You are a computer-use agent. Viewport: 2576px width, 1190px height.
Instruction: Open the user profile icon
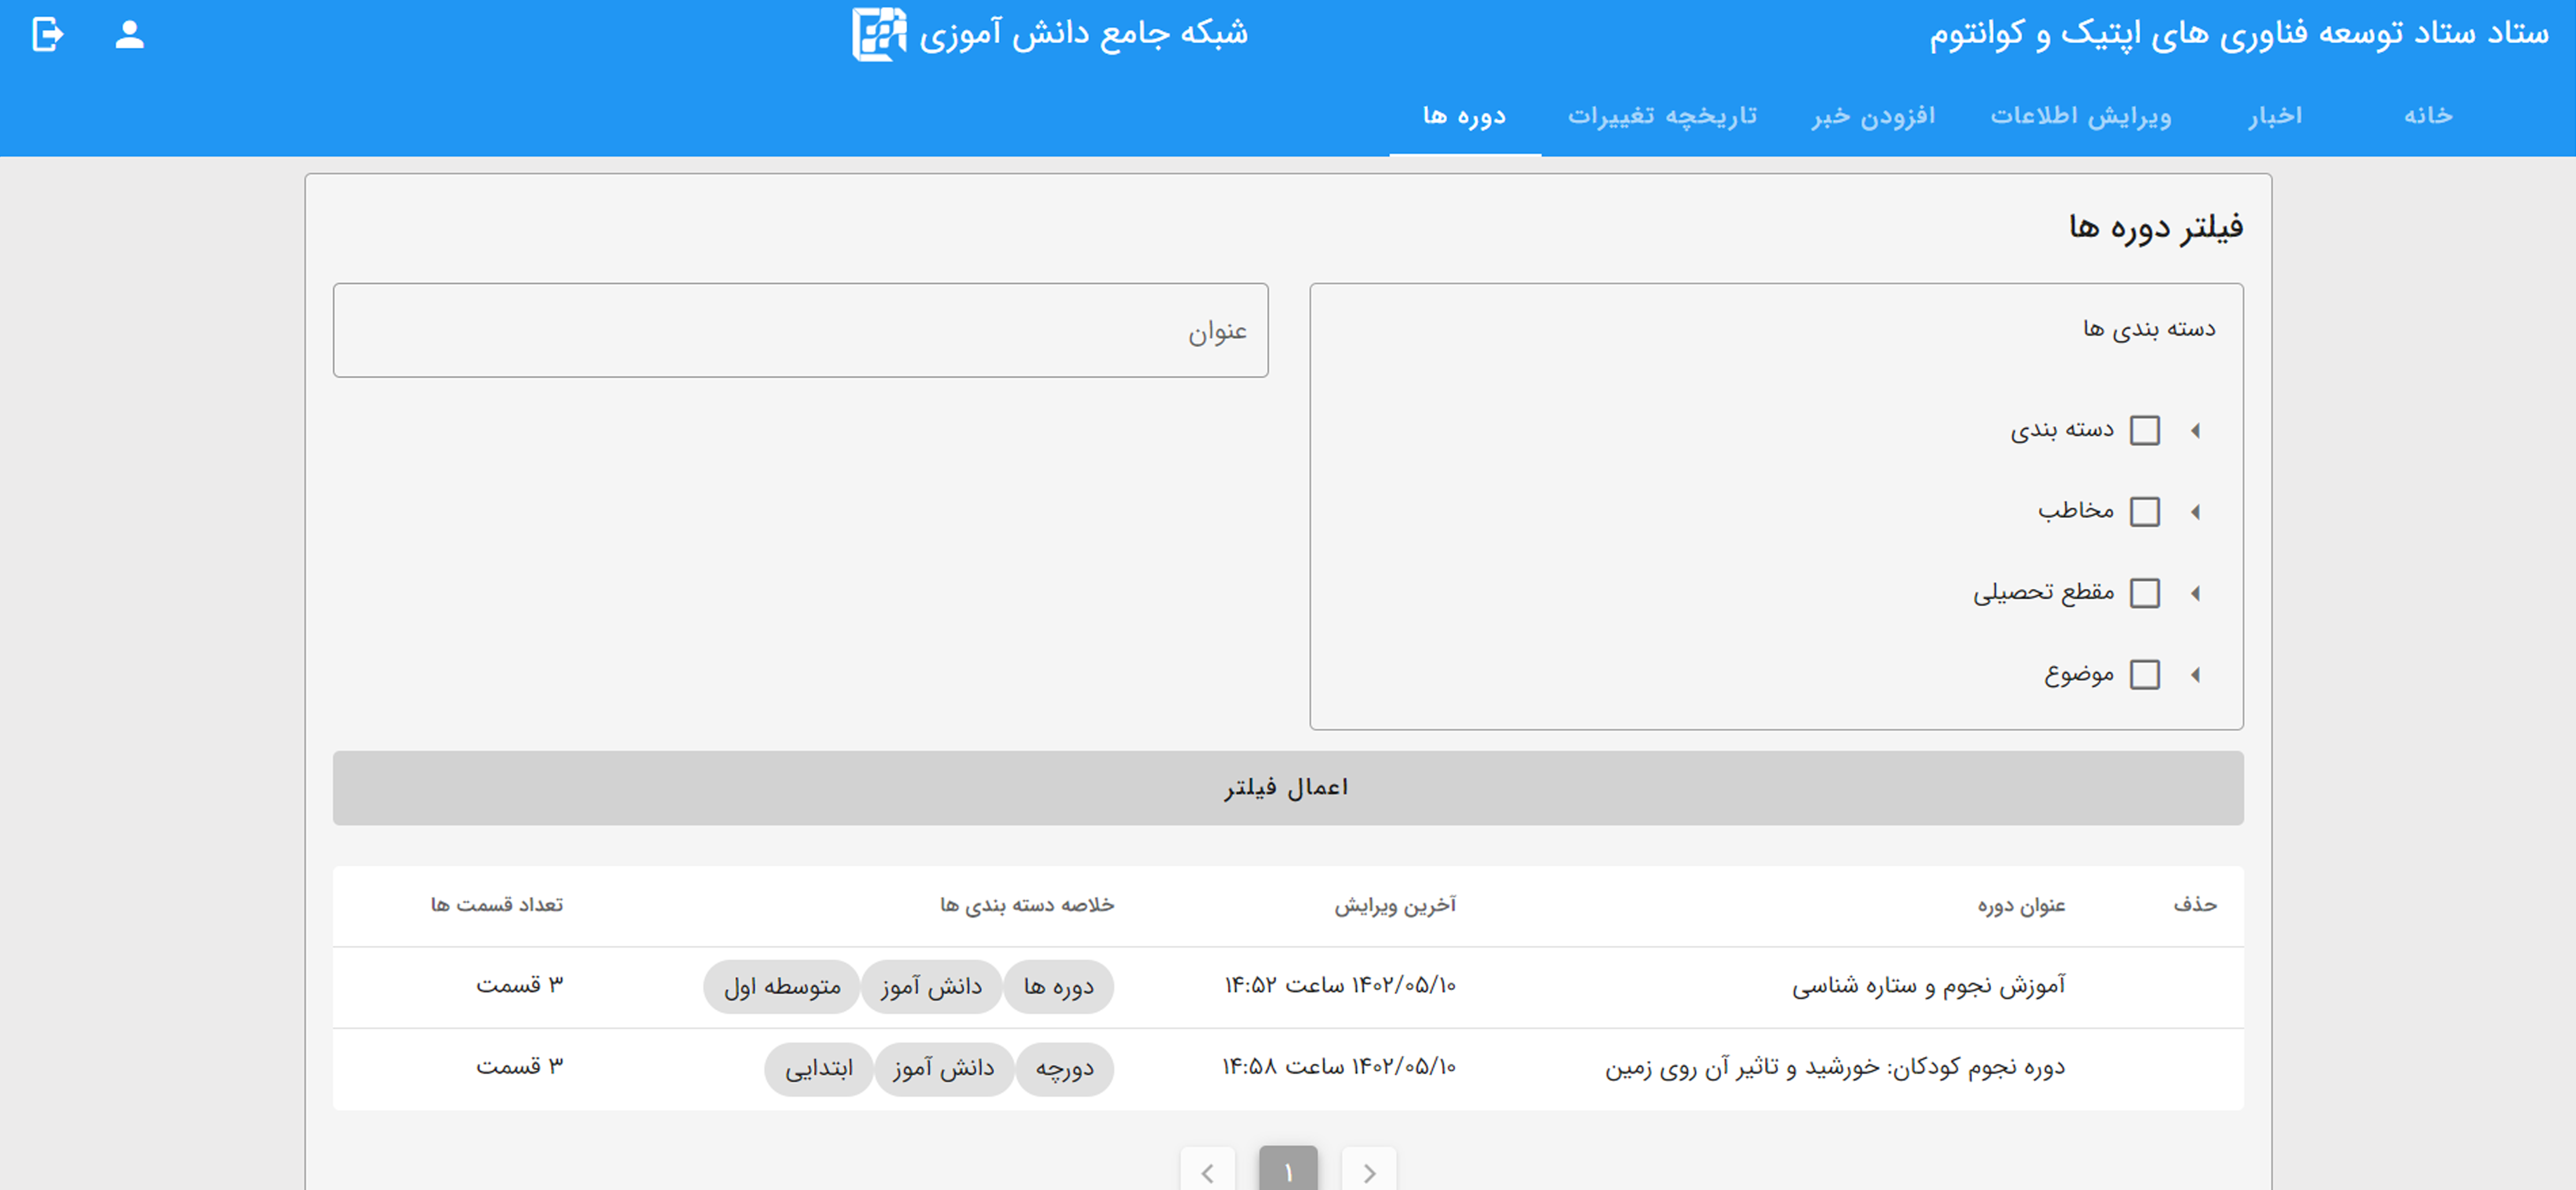point(129,35)
